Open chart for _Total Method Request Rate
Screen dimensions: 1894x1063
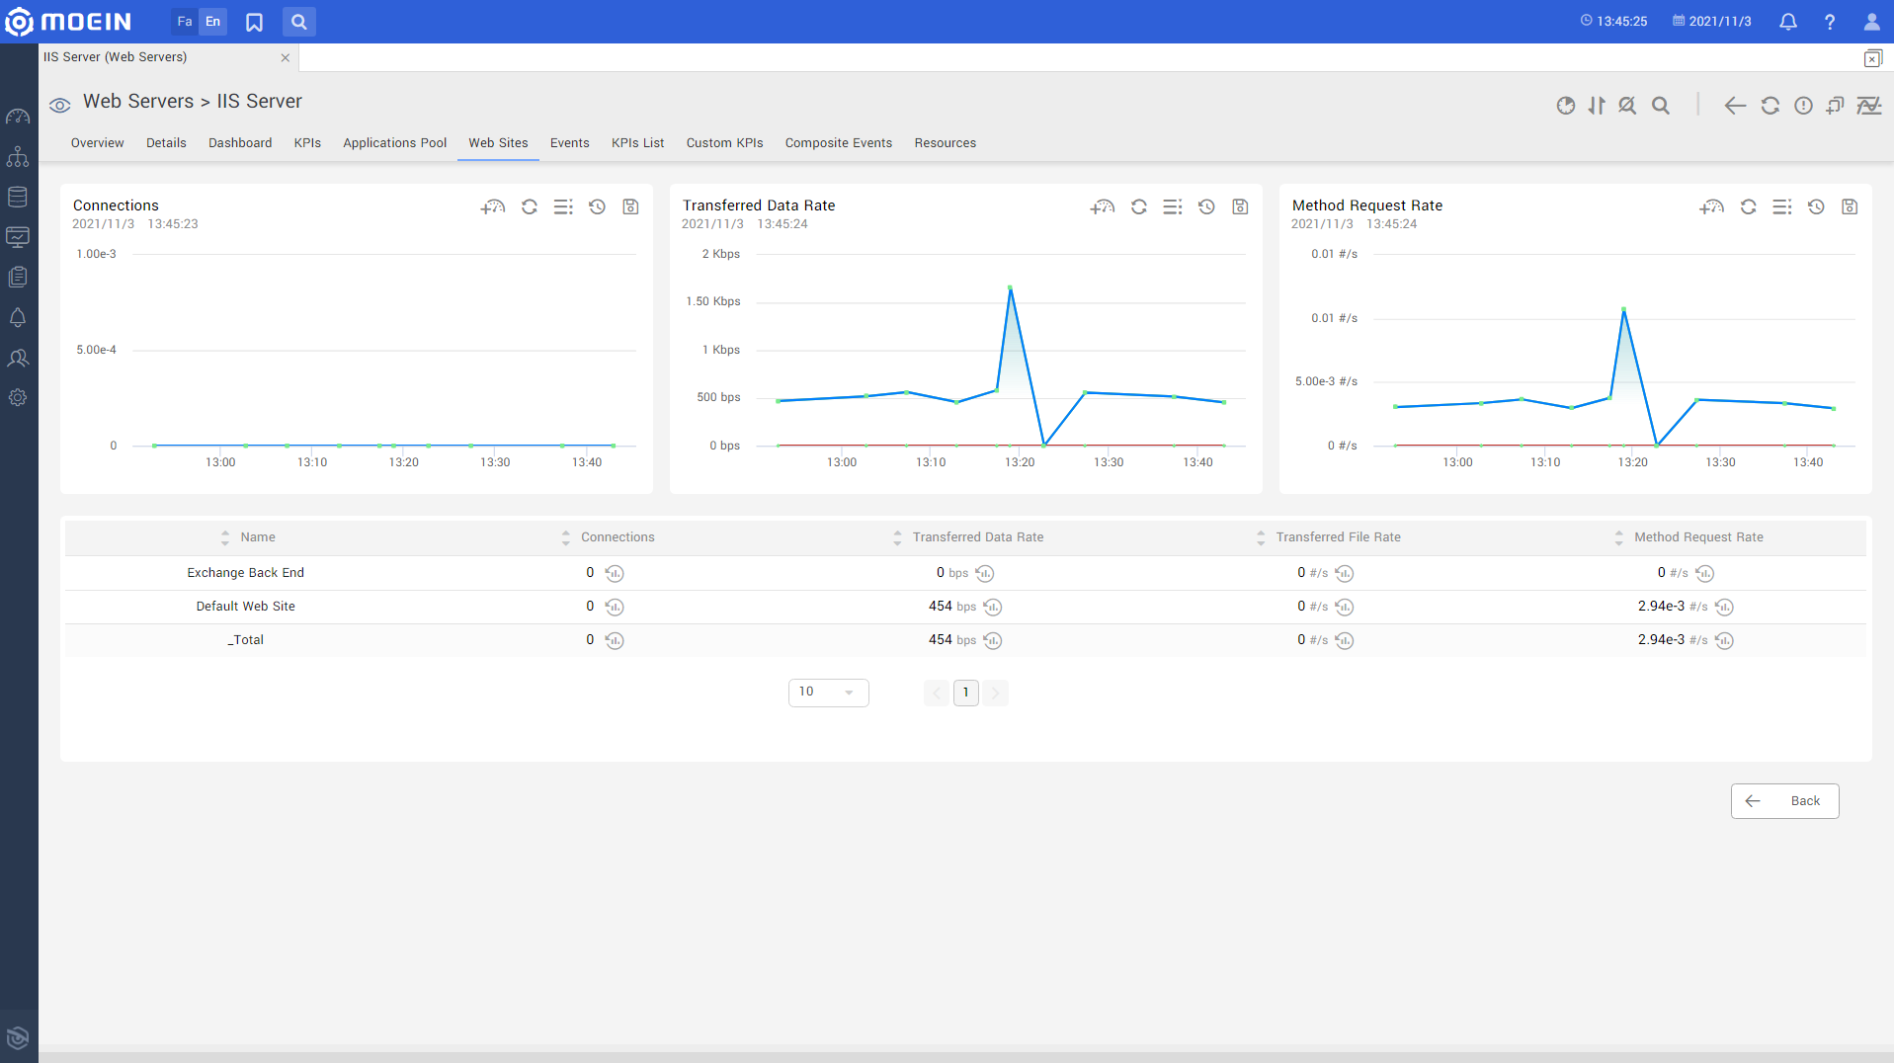(x=1724, y=641)
